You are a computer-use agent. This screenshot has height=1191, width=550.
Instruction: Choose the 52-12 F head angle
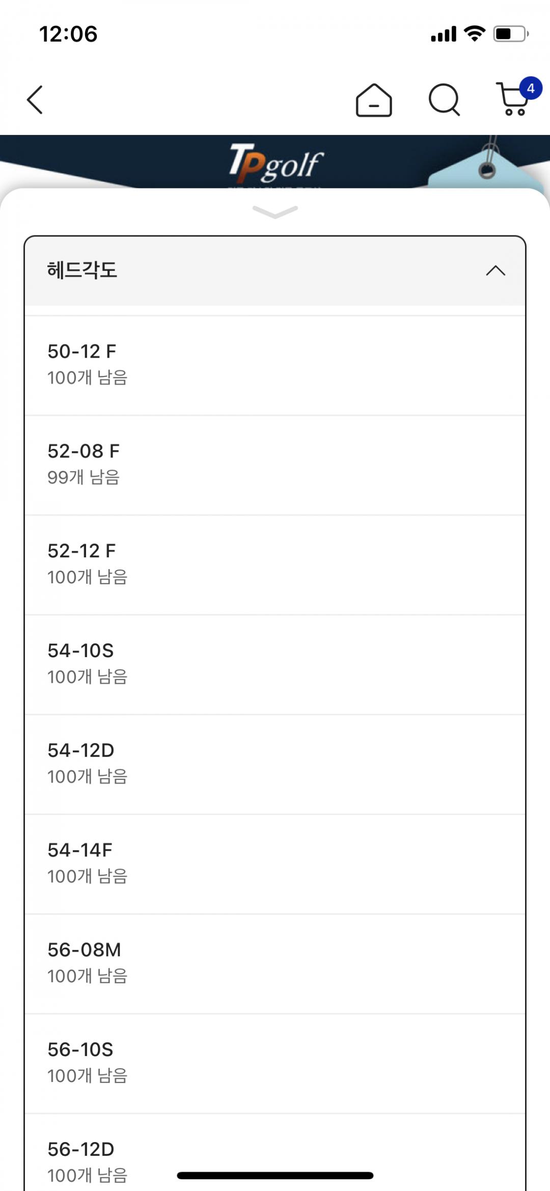click(x=275, y=564)
